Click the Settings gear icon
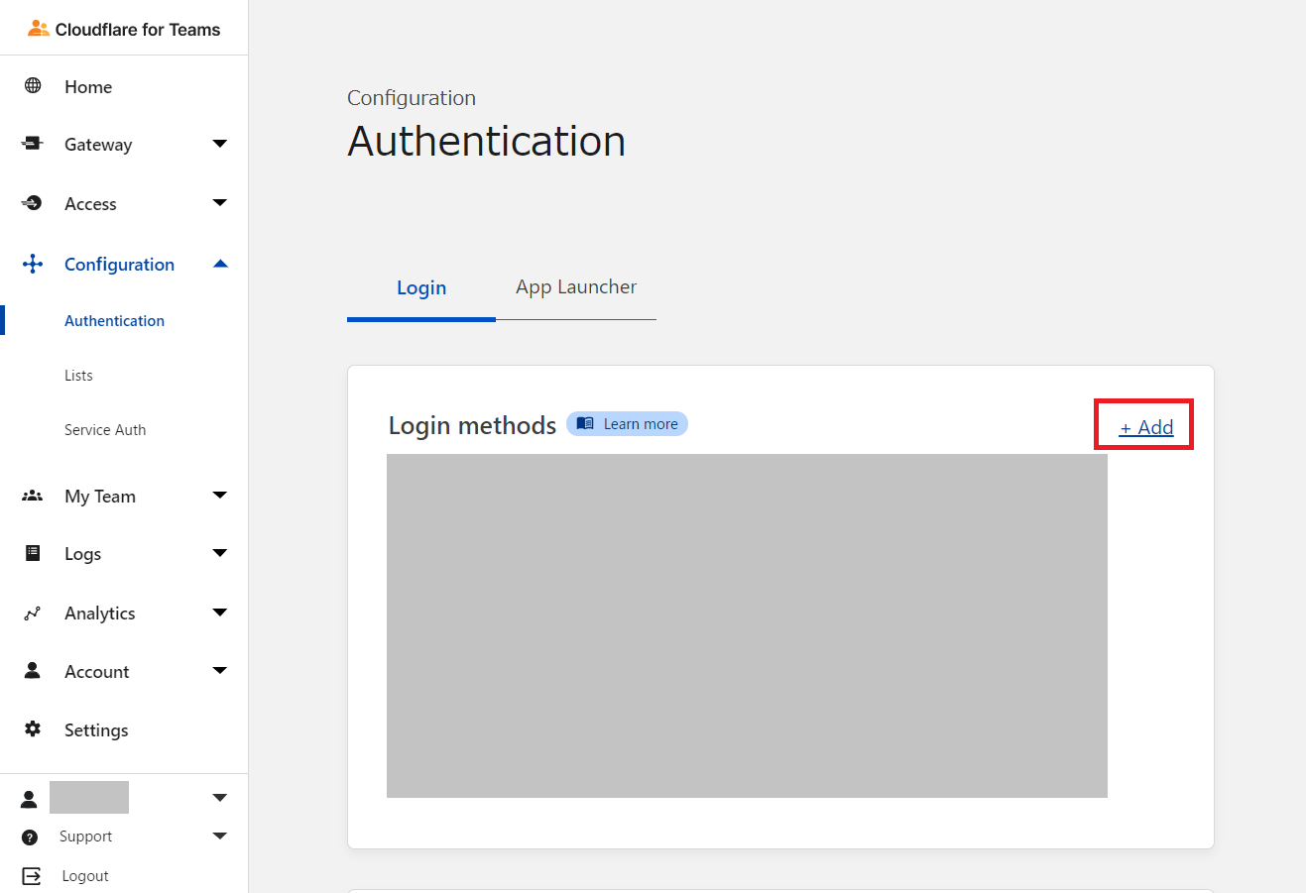 point(33,729)
